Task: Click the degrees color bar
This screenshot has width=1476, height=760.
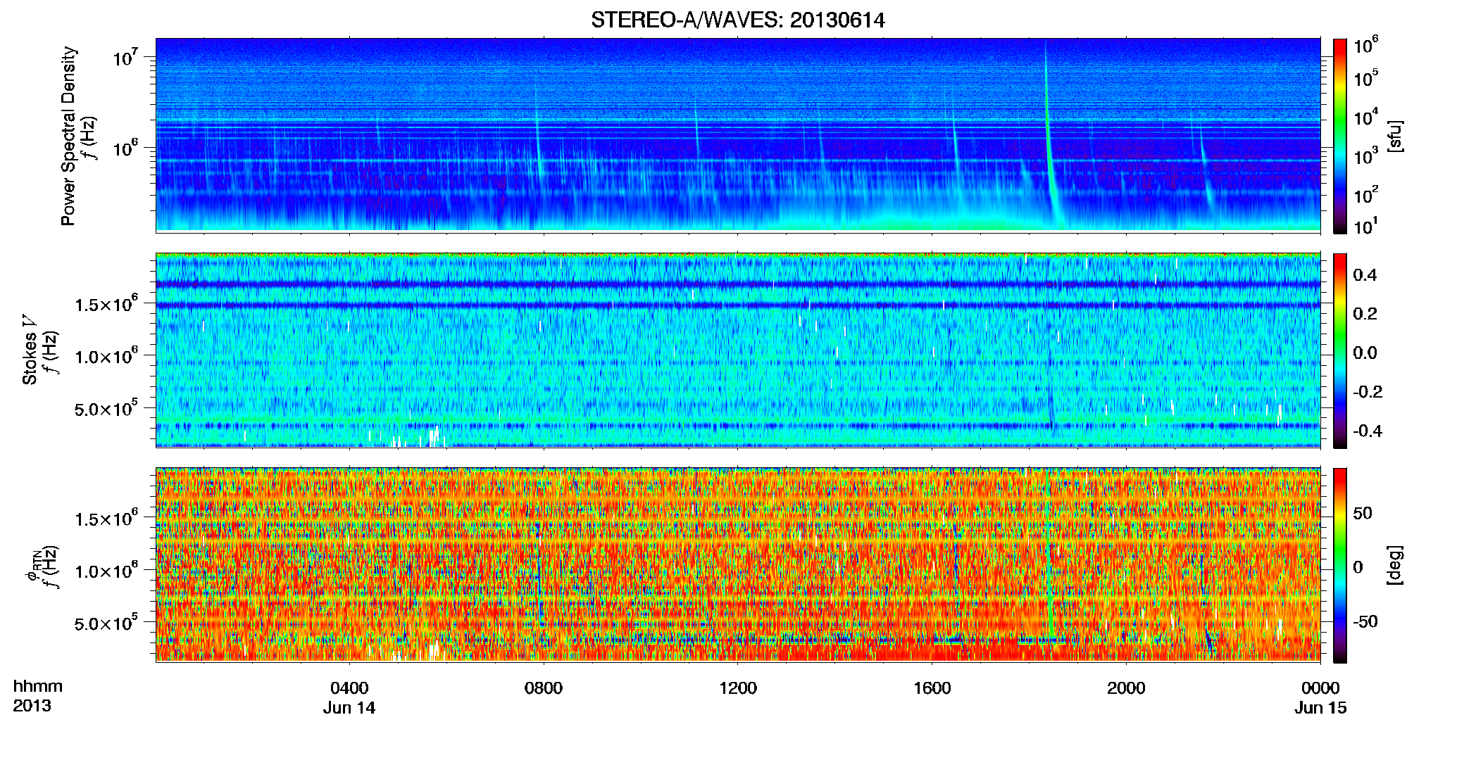Action: point(1340,565)
